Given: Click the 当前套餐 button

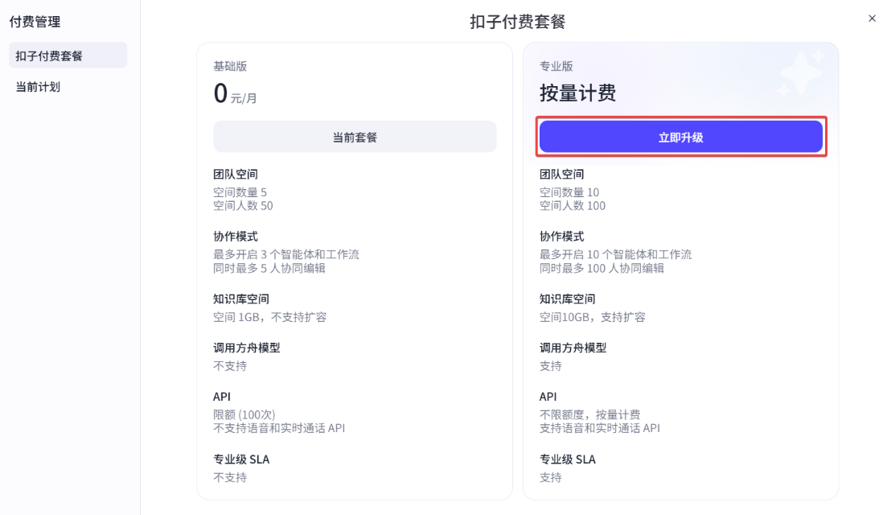Looking at the screenshot, I should [355, 137].
